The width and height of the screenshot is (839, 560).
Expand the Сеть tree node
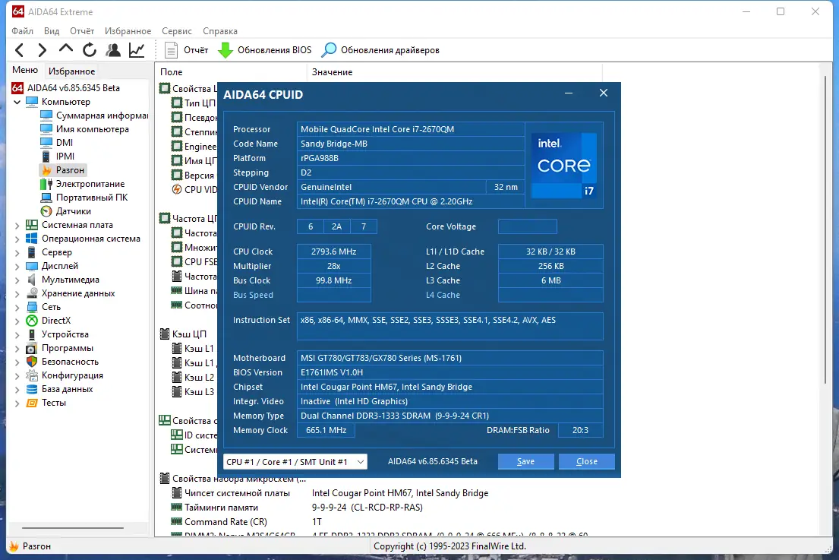point(17,307)
